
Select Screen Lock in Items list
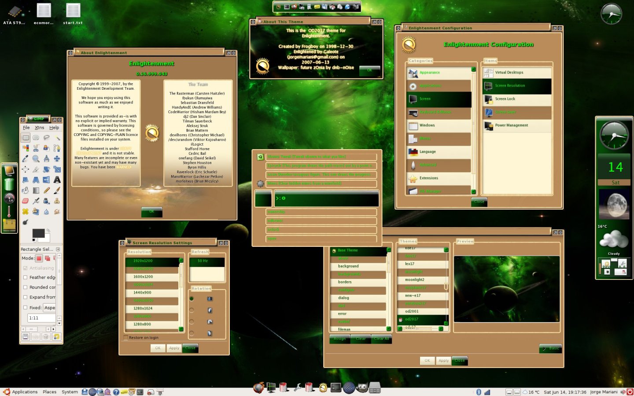click(x=517, y=99)
